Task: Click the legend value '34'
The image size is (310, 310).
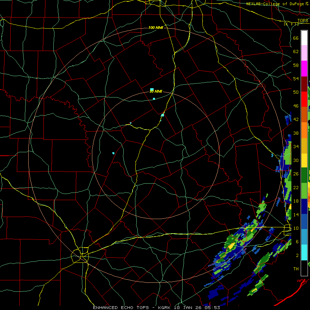Action: pos(296,147)
